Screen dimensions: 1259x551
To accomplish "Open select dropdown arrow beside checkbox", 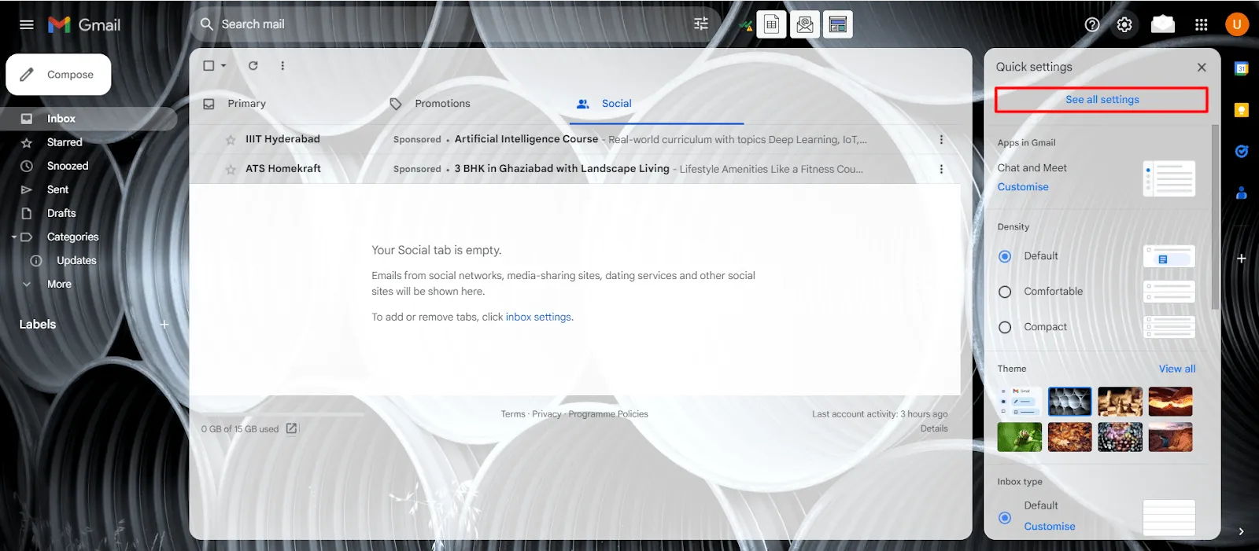I will click(x=223, y=66).
